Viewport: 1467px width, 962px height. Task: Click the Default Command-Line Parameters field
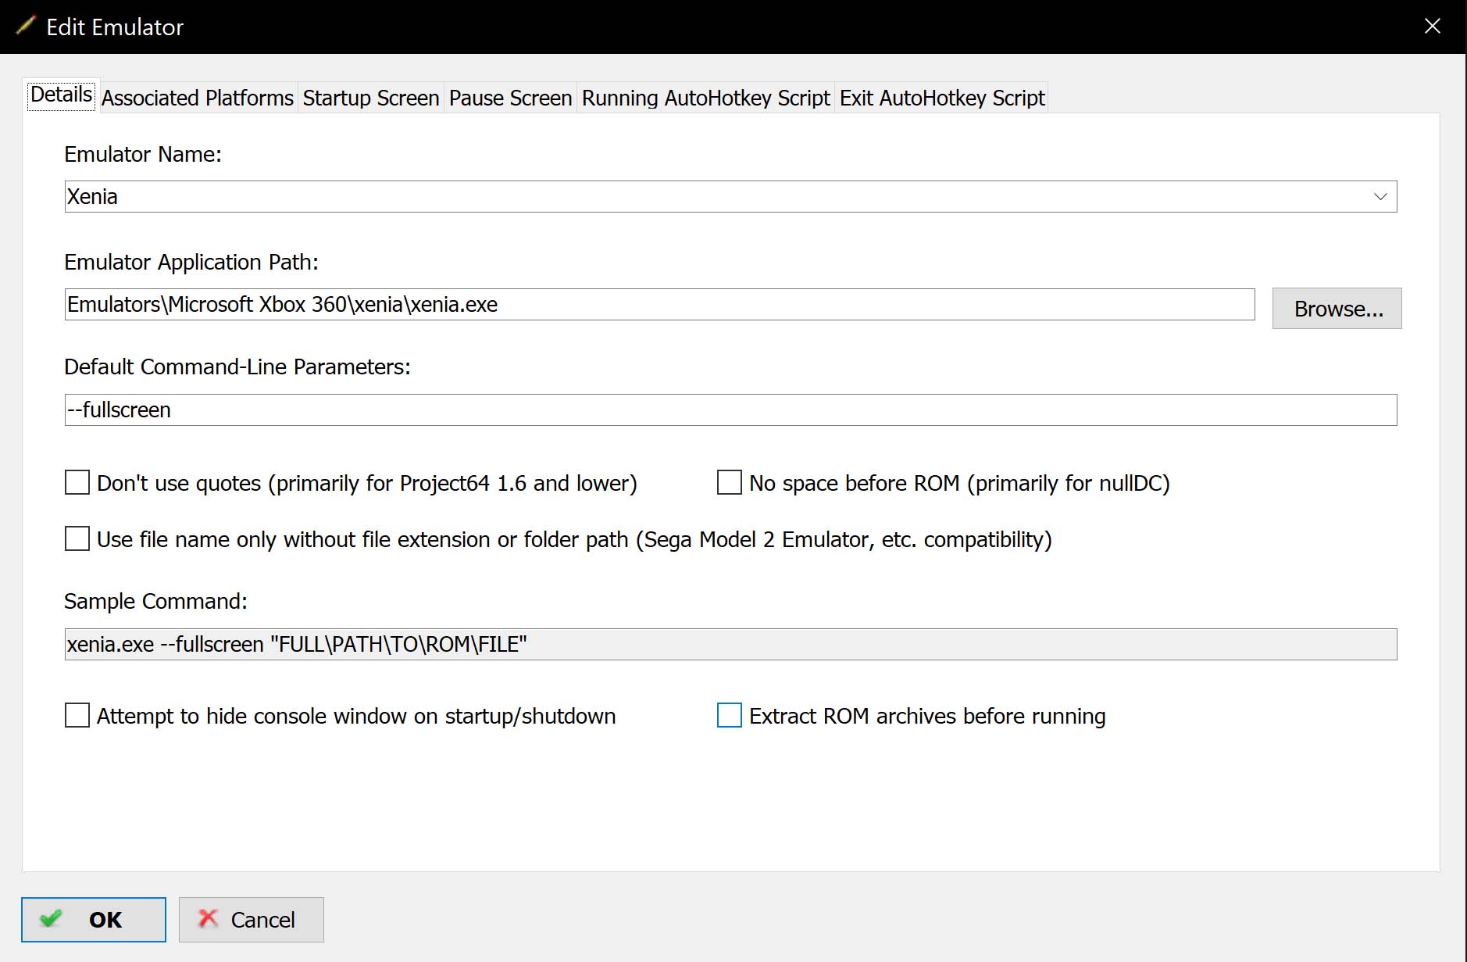pyautogui.click(x=730, y=409)
